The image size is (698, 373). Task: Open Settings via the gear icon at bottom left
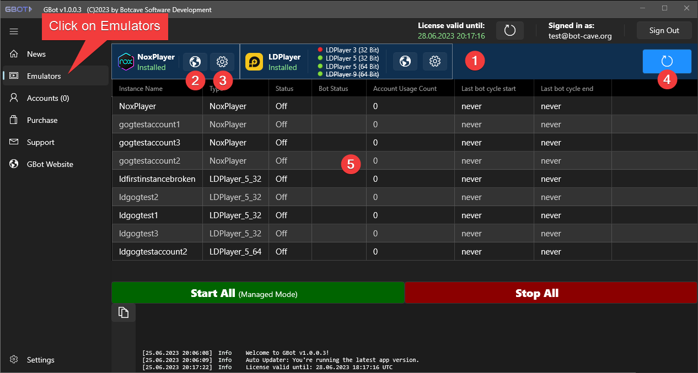coord(14,360)
